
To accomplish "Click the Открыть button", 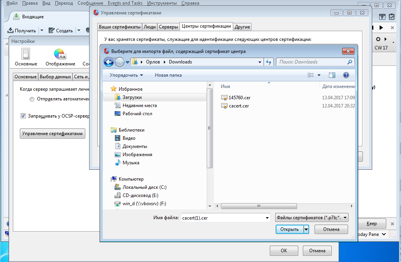I will click(290, 229).
